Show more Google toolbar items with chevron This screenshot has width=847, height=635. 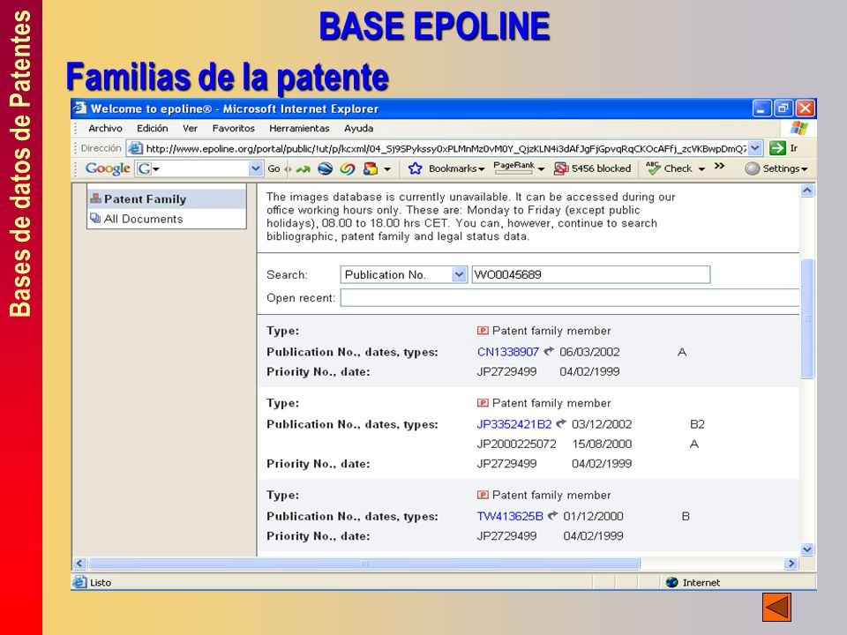[x=719, y=166]
